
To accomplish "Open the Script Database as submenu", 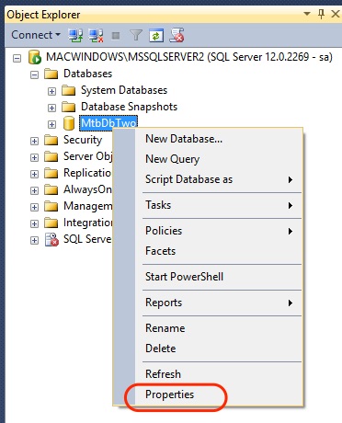I will 219,179.
